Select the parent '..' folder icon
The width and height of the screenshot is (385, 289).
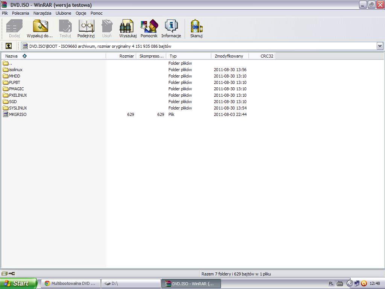6,63
